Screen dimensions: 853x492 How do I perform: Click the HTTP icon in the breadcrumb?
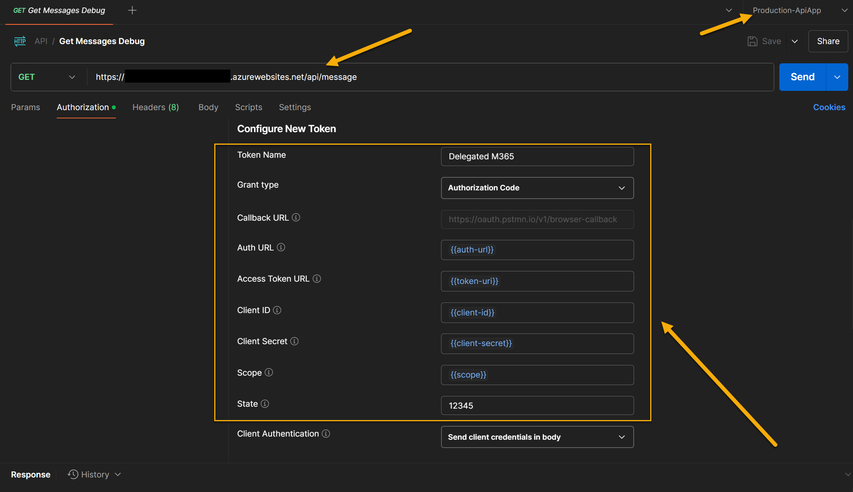(x=20, y=41)
